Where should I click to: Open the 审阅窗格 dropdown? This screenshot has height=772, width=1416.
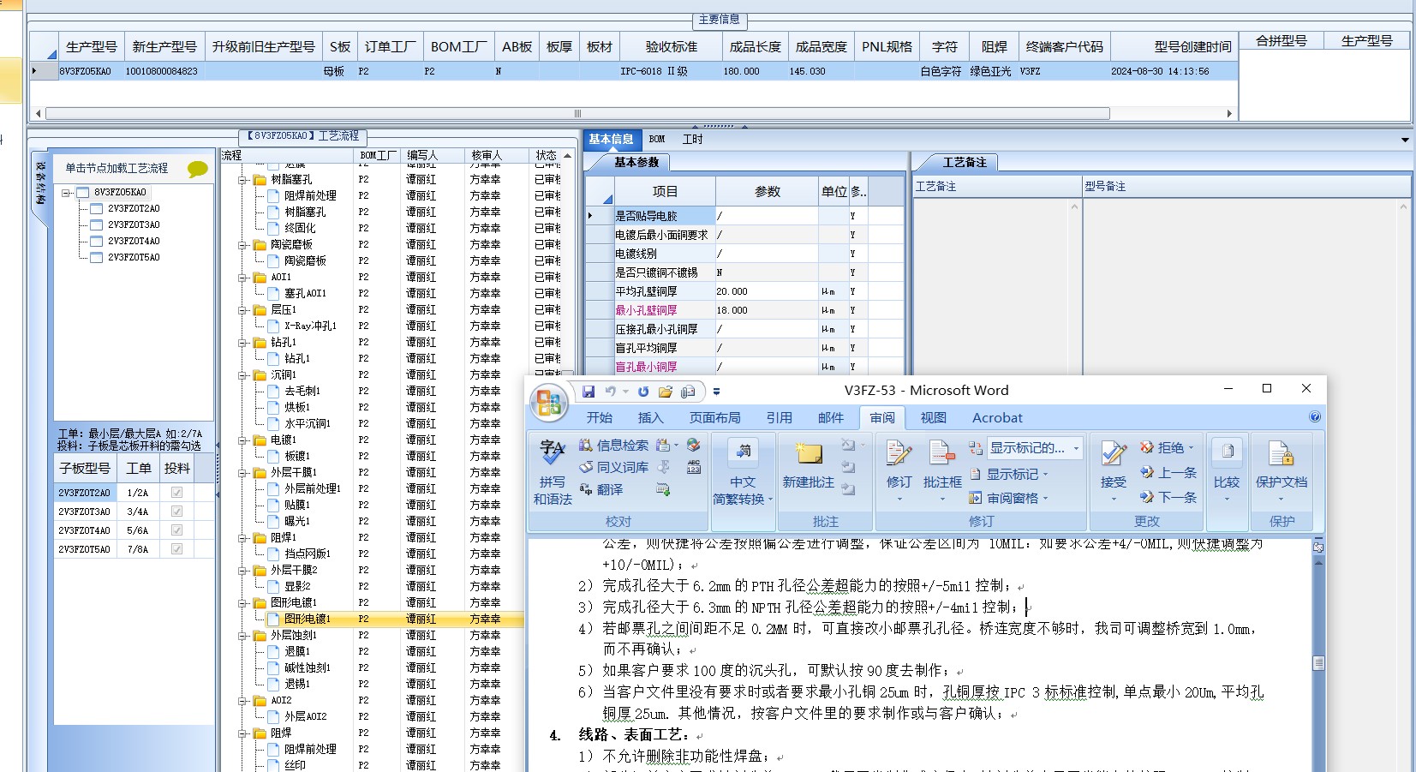1009,498
